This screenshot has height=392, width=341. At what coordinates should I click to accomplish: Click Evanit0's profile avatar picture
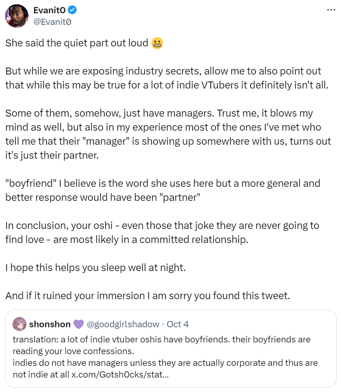tap(17, 16)
